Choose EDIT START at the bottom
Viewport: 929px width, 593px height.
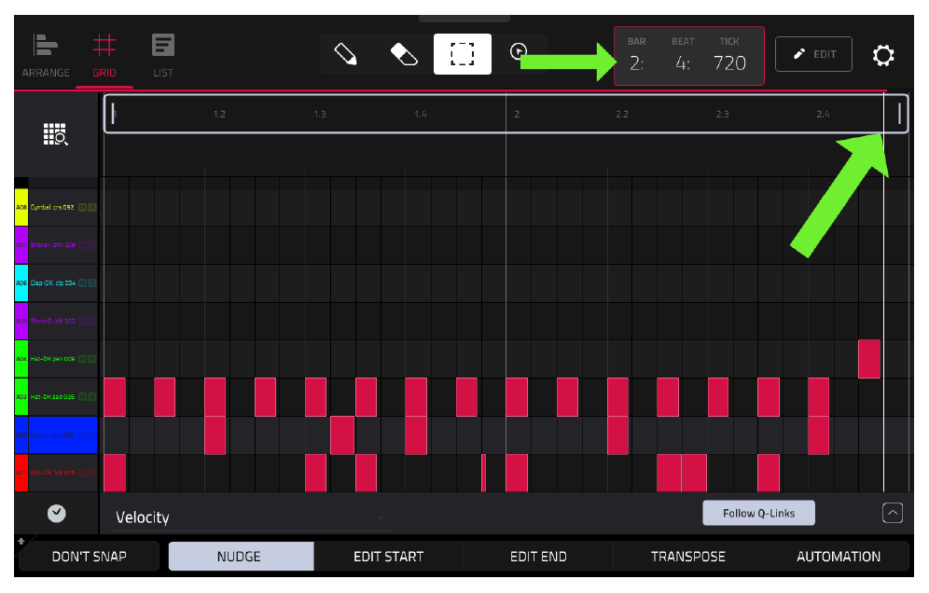coord(388,557)
